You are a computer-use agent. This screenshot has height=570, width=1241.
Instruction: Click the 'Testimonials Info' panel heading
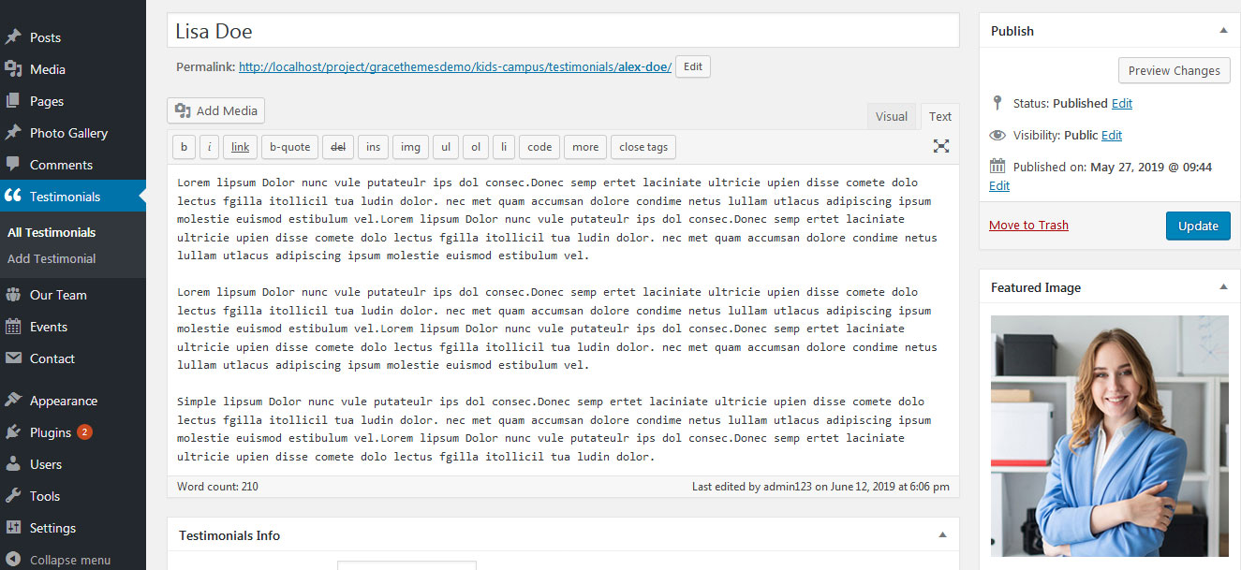[229, 535]
